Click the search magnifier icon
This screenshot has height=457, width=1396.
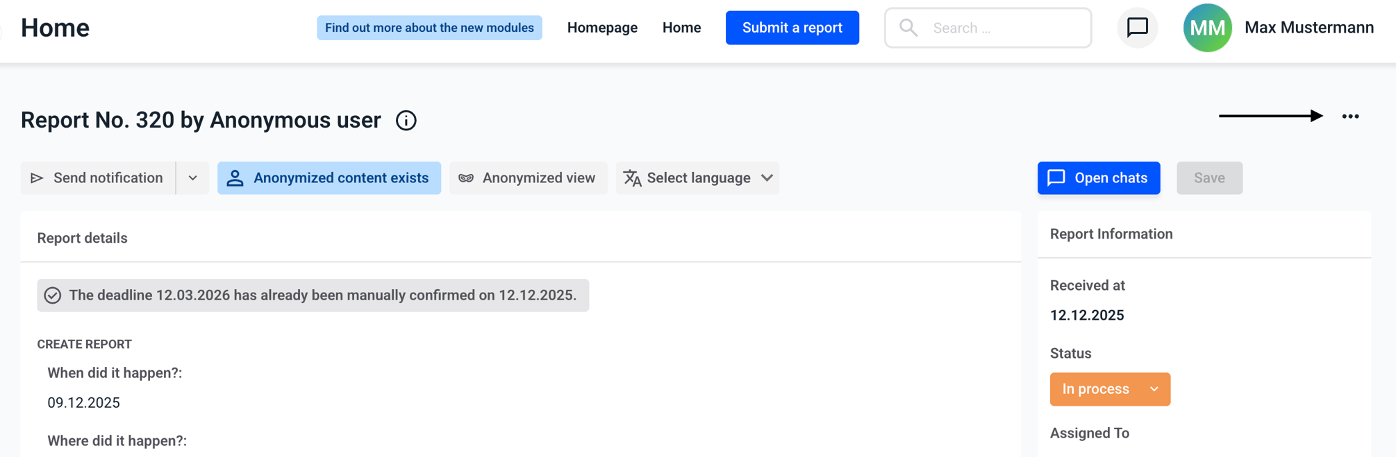pyautogui.click(x=908, y=28)
